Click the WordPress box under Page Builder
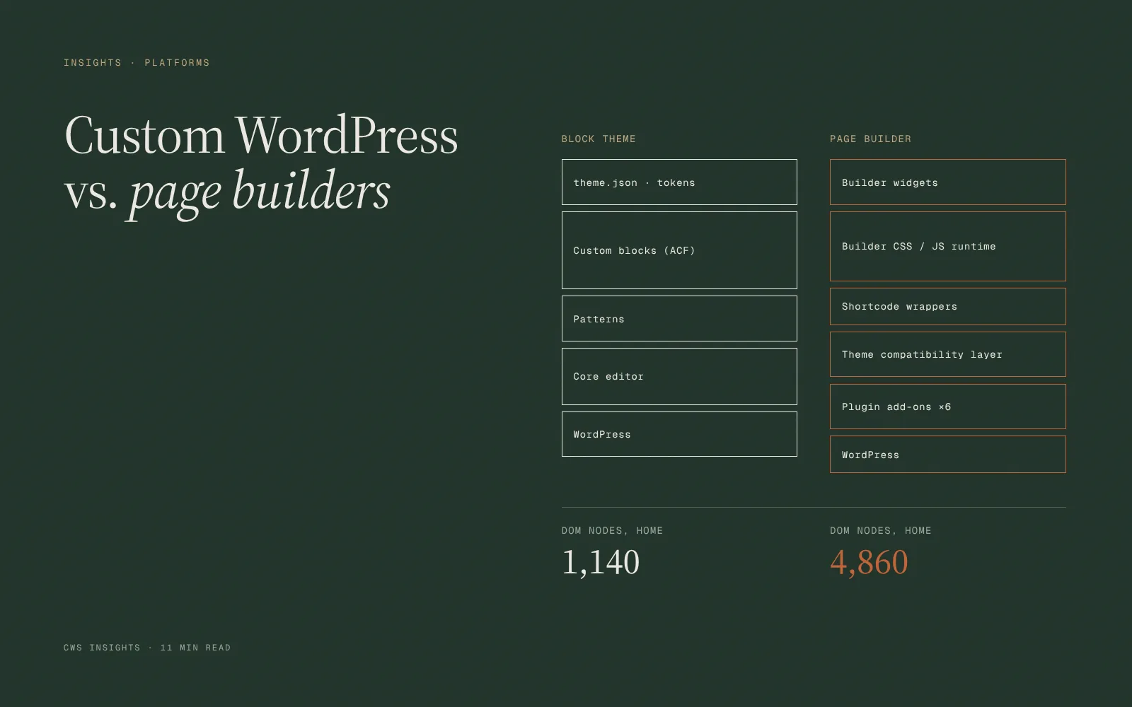Screen dimensions: 1132x707 coord(948,455)
